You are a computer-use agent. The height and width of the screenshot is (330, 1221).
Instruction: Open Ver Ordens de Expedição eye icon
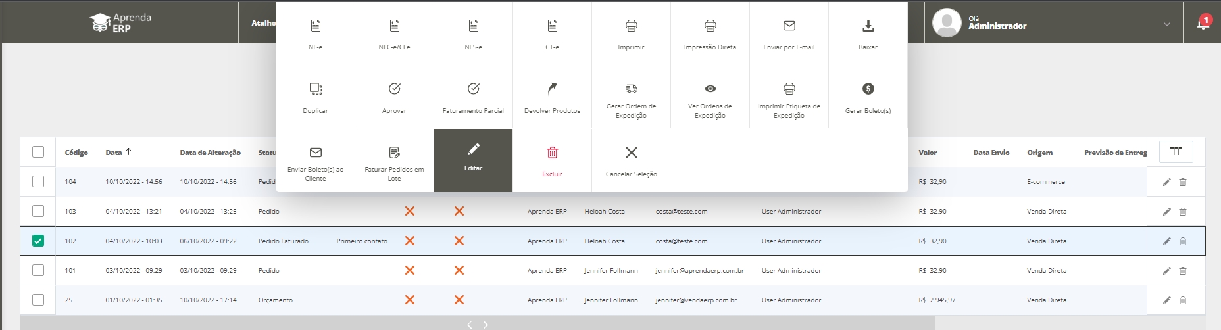(x=710, y=89)
